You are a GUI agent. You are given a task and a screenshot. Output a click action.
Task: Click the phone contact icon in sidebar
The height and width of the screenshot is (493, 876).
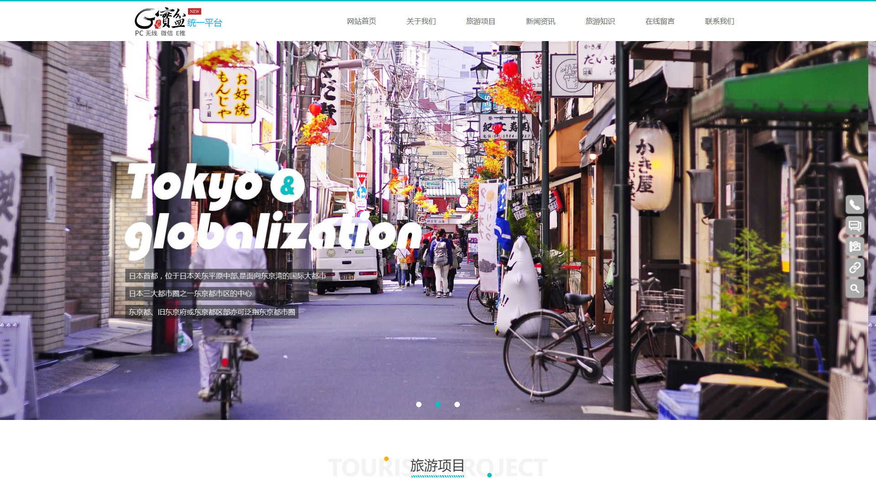pyautogui.click(x=855, y=205)
